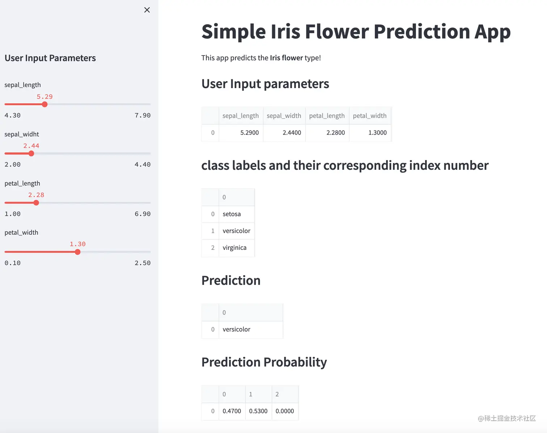Select the setosa cell in class labels table
This screenshot has width=547, height=433.
pos(232,214)
